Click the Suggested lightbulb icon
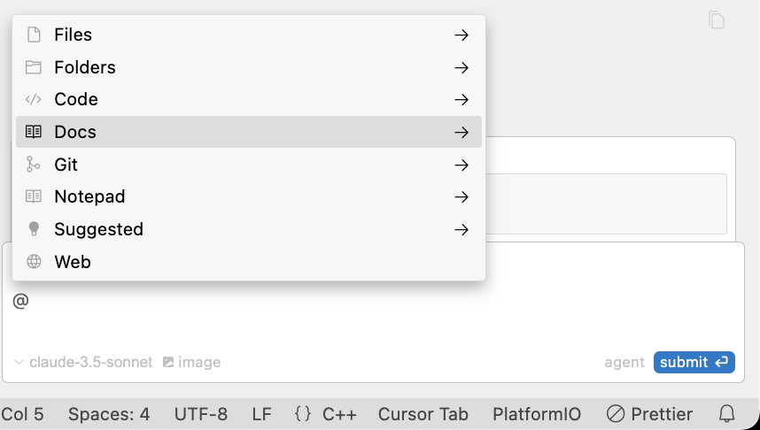Image resolution: width=760 pixels, height=430 pixels. (34, 229)
